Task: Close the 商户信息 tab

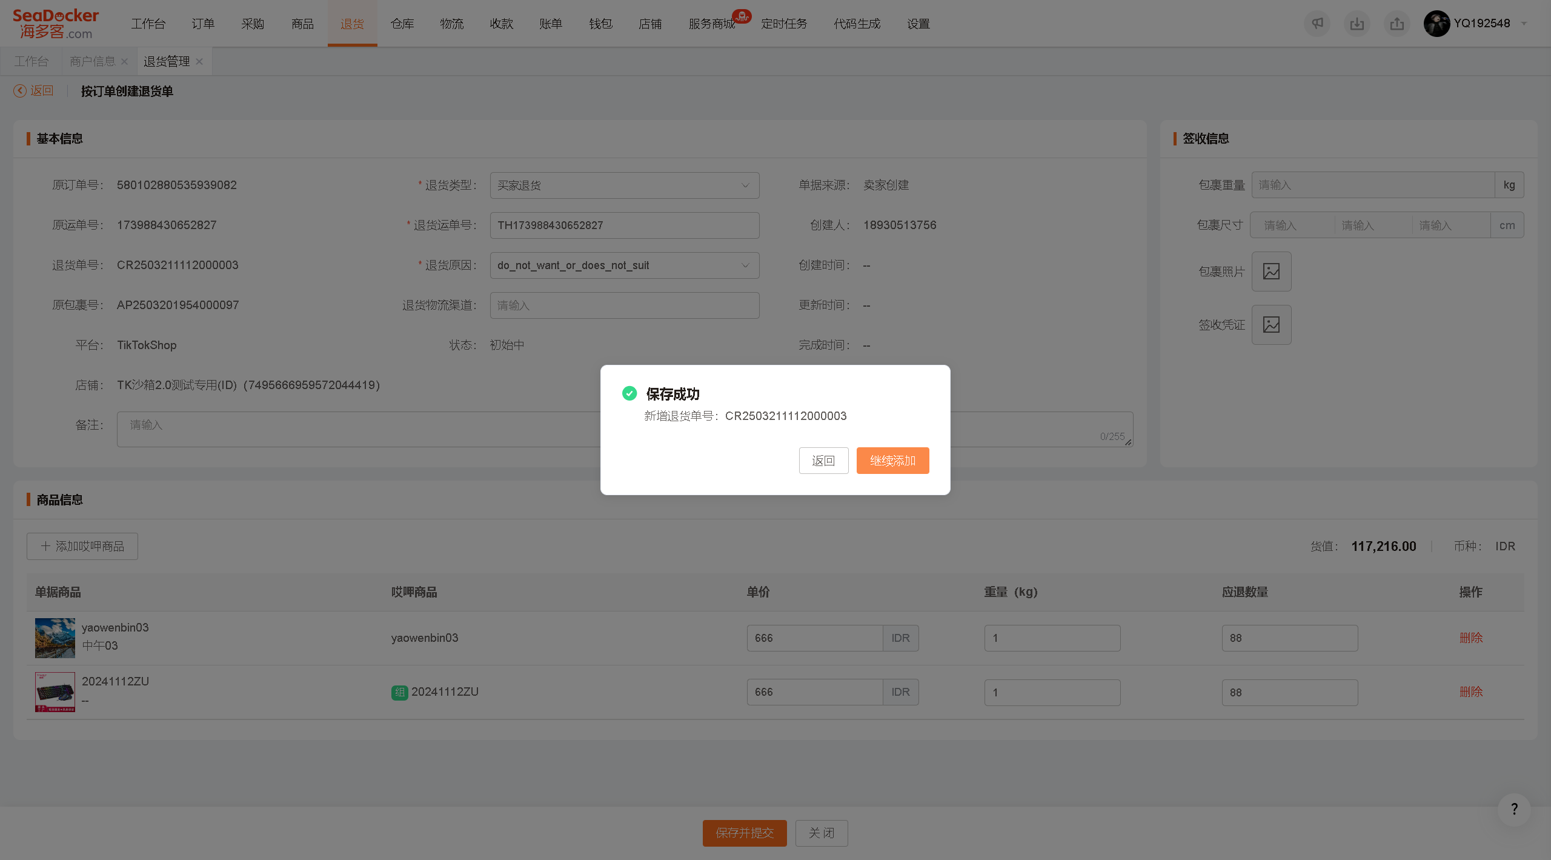Action: 124,61
